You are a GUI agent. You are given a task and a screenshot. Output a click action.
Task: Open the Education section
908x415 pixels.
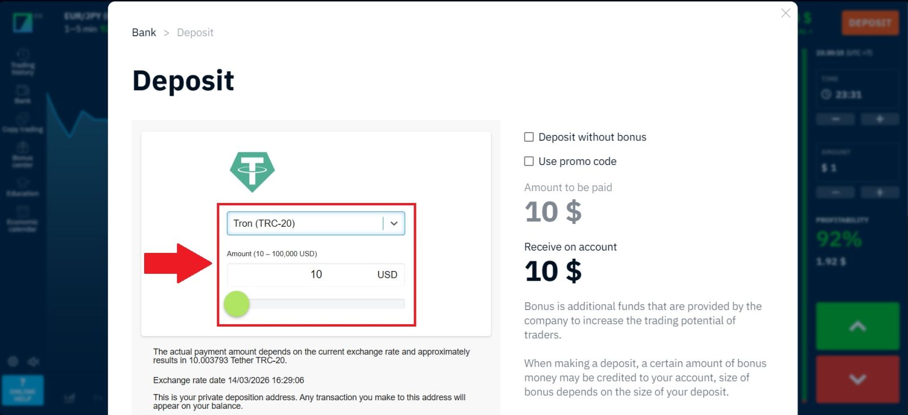coord(23,186)
